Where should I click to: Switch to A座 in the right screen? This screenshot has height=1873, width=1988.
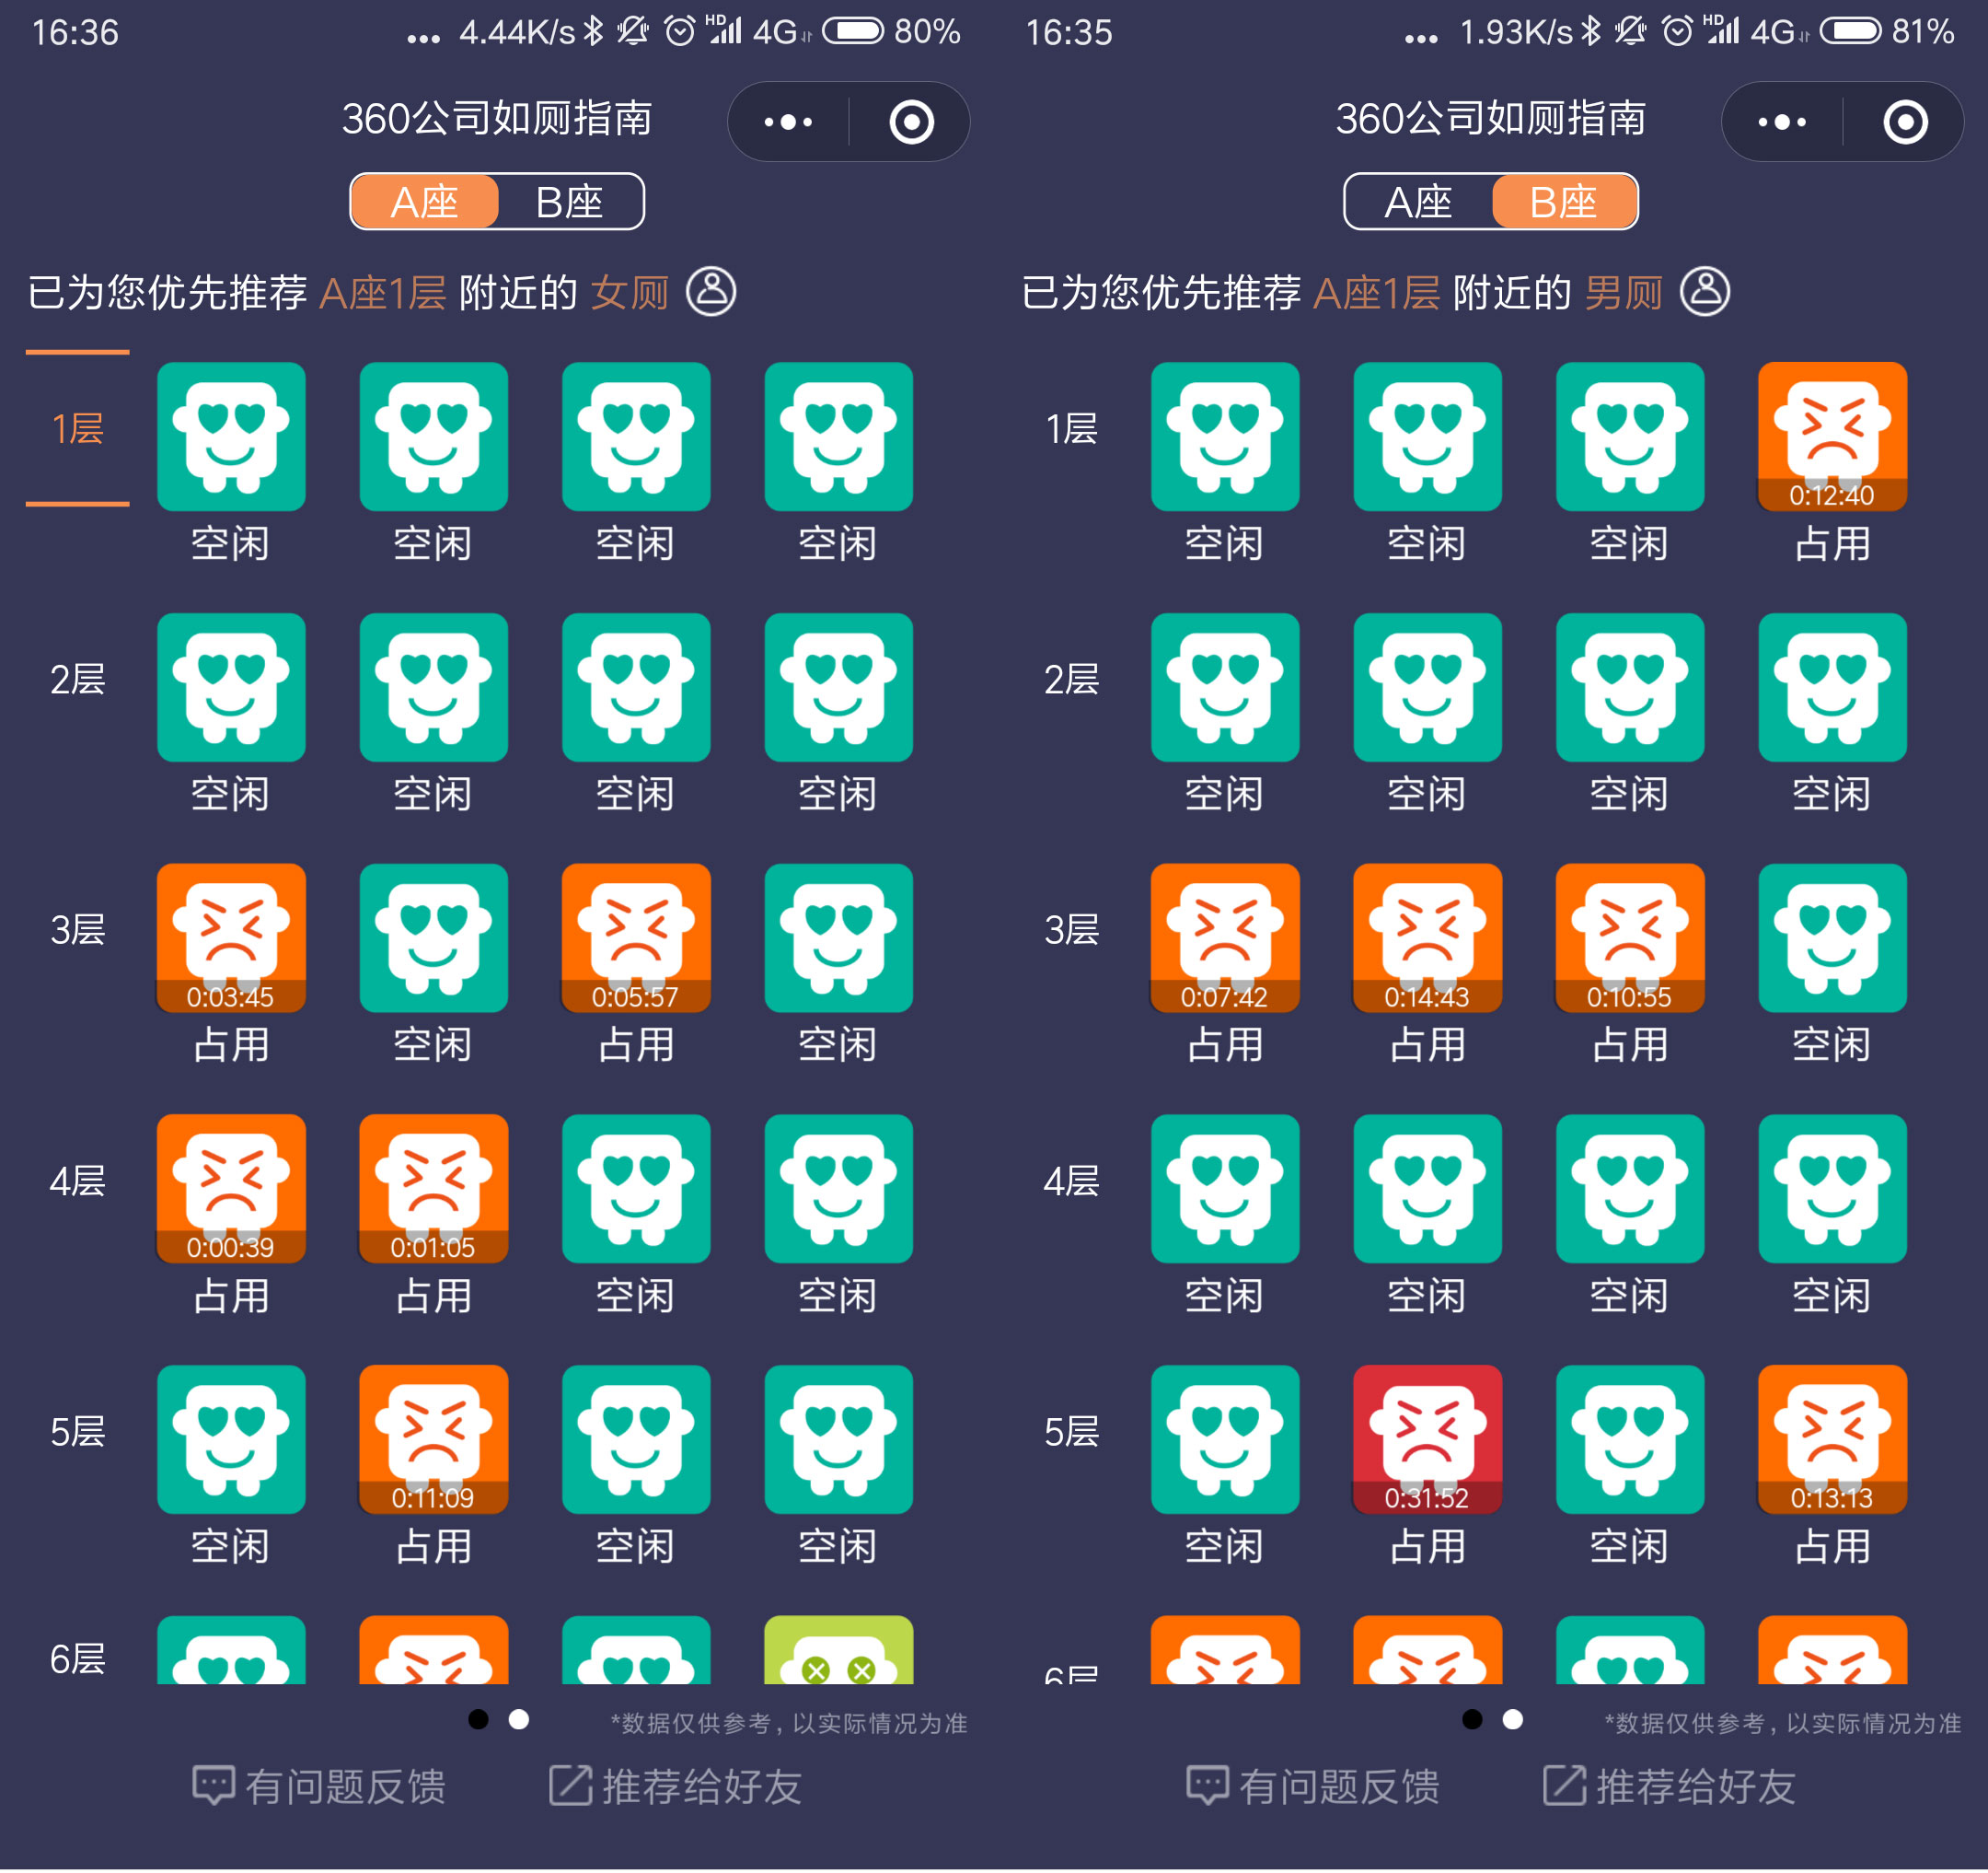click(1418, 202)
